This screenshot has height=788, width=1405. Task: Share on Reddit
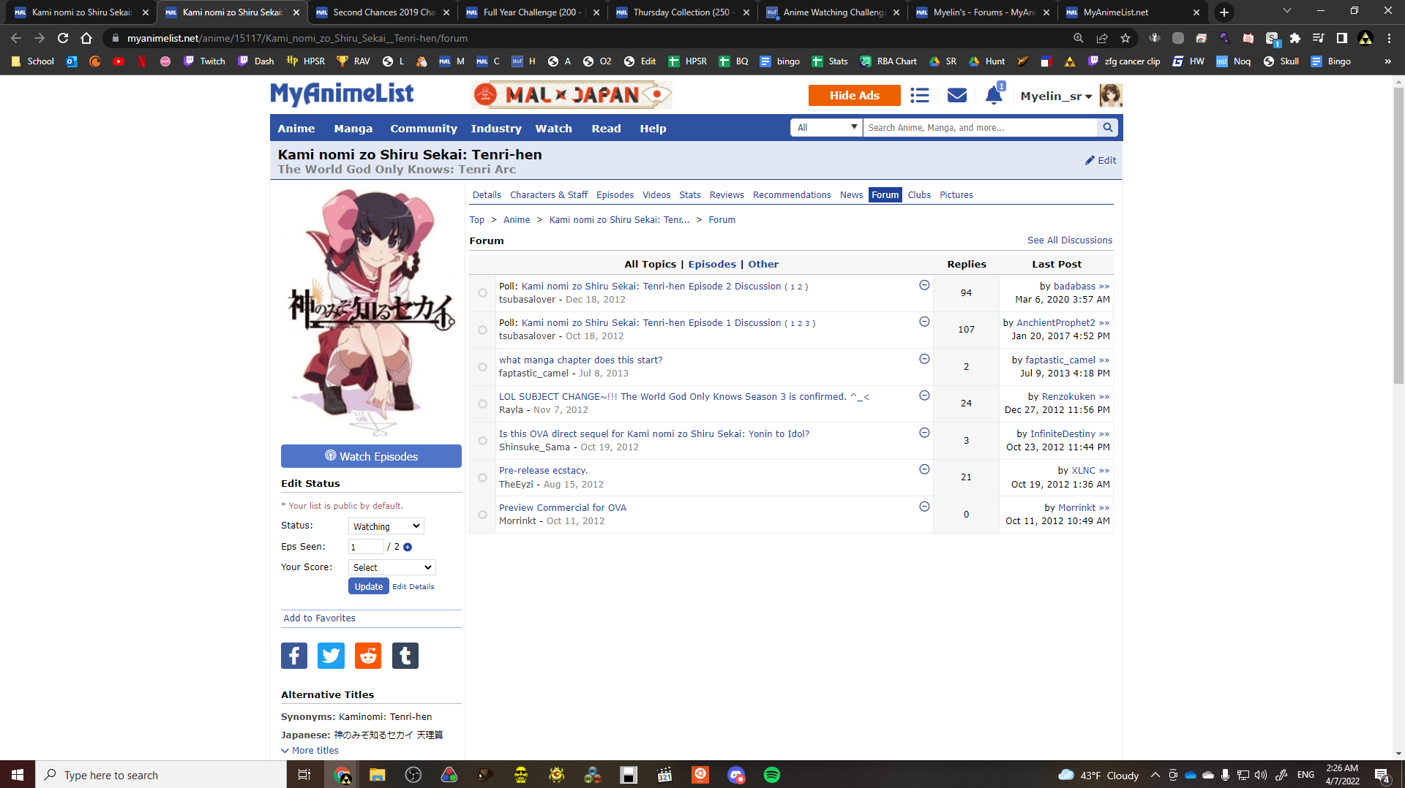[368, 656]
